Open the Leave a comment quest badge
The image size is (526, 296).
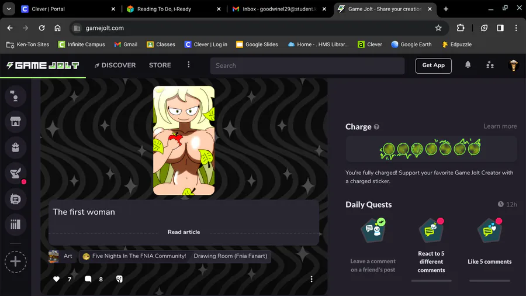(373, 230)
